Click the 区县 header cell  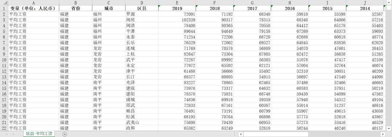pyautogui.click(x=142, y=8)
